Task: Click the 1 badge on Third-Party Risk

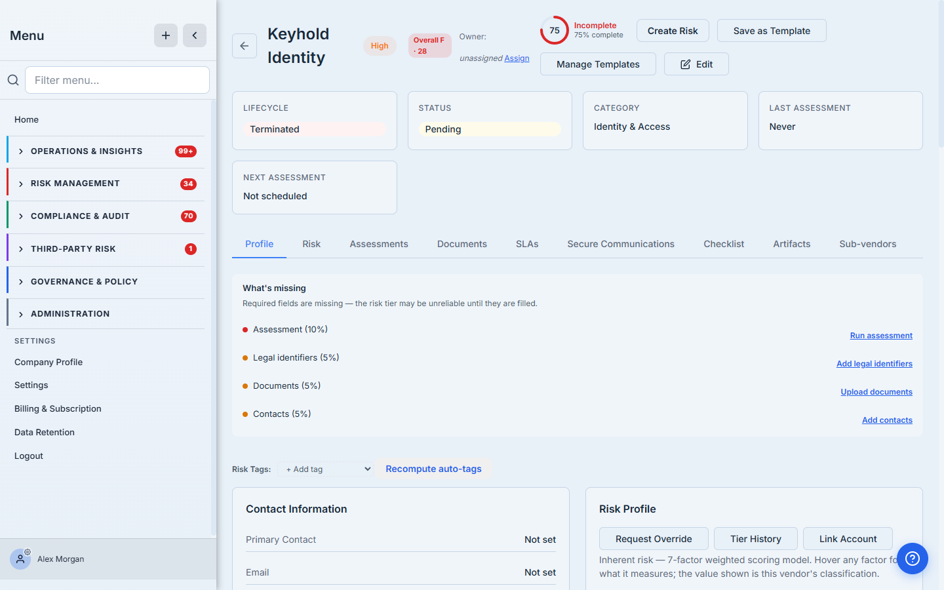Action: [191, 249]
